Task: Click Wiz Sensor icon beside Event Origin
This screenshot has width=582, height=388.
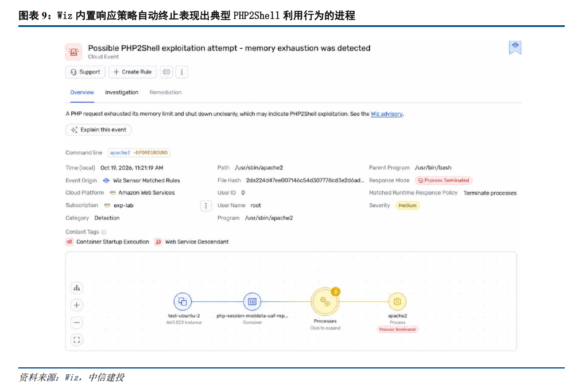Action: 106,180
